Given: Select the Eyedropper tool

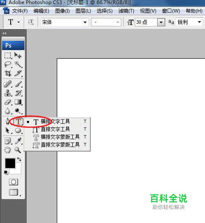Looking at the screenshot, I should point(18,141).
